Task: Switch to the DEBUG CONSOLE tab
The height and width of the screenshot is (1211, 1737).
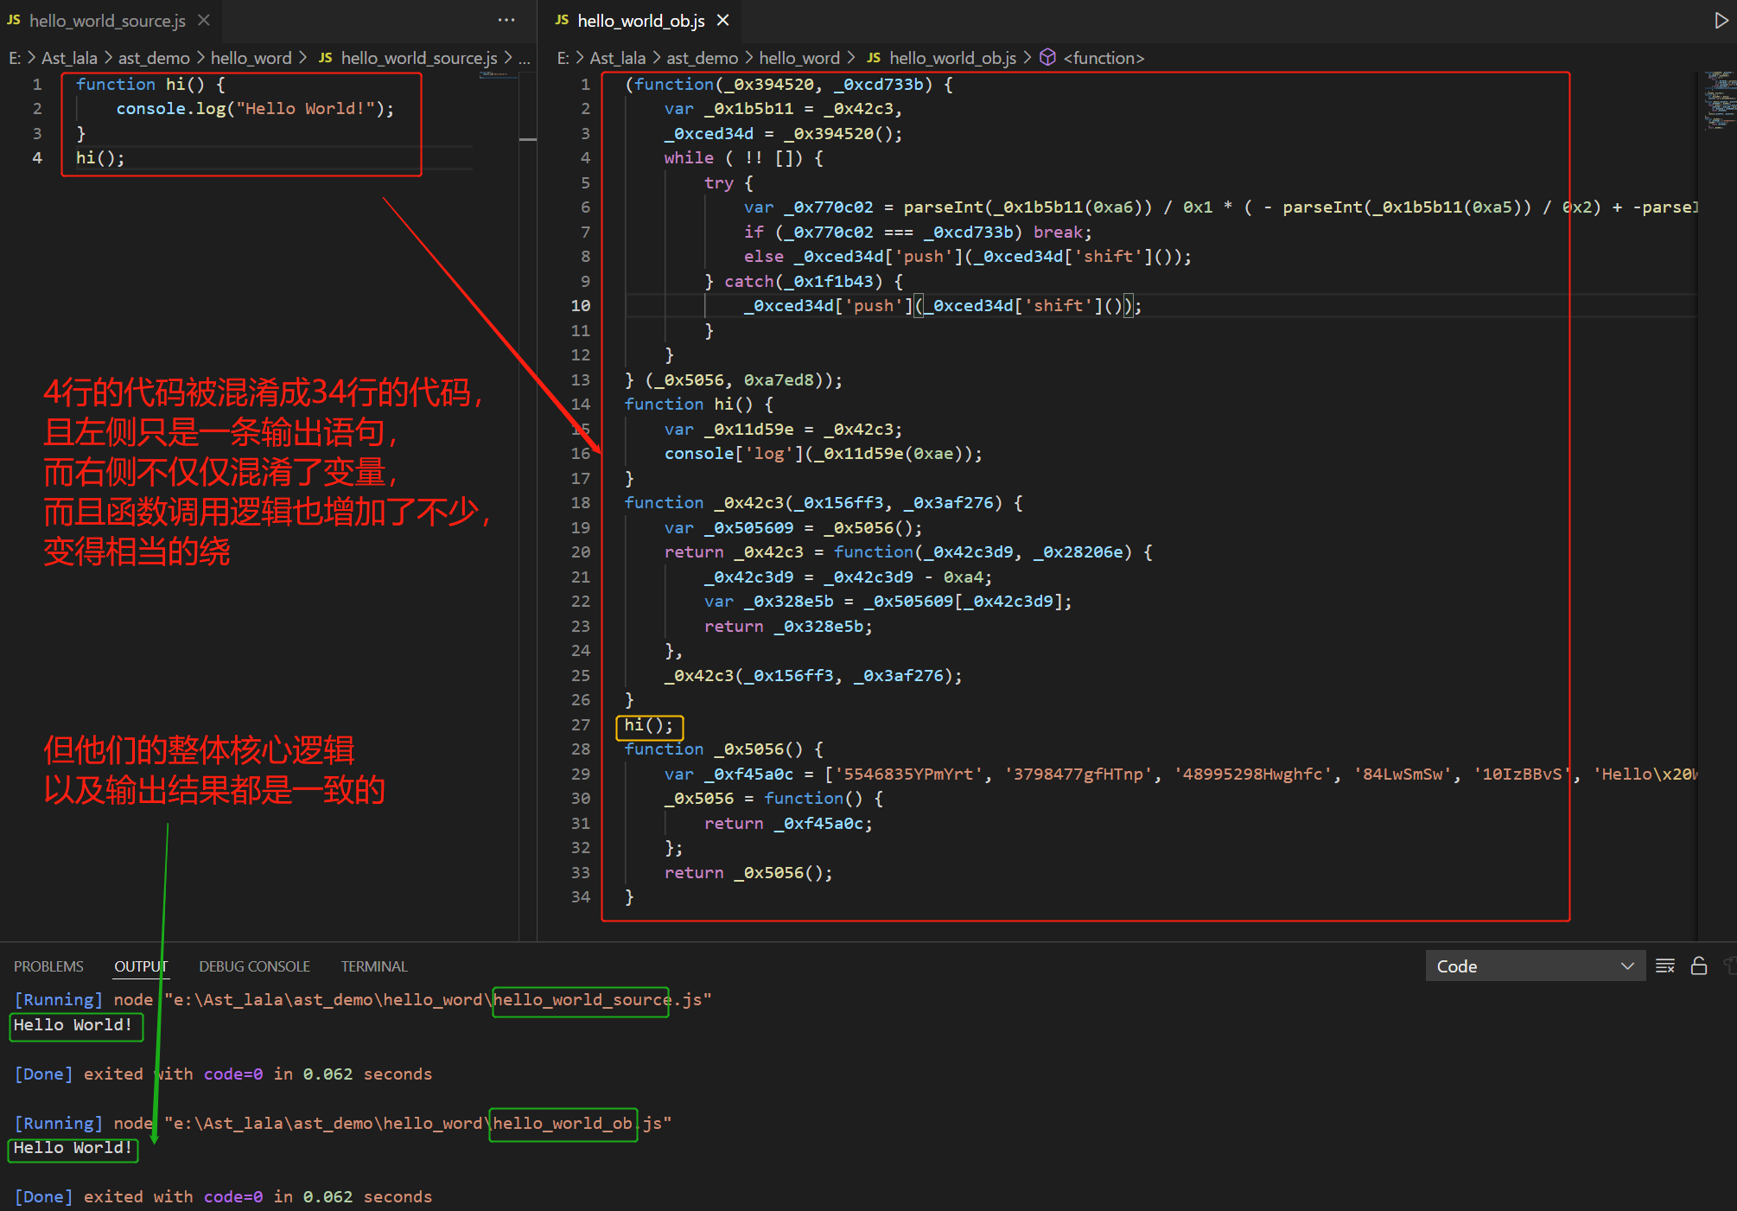Action: click(254, 966)
